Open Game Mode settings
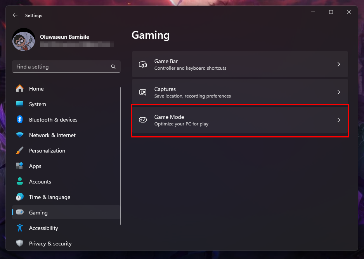The width and height of the screenshot is (364, 259). pos(240,120)
